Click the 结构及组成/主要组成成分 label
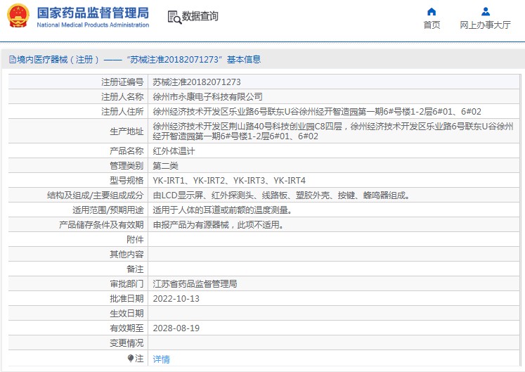The image size is (525, 372). click(95, 195)
